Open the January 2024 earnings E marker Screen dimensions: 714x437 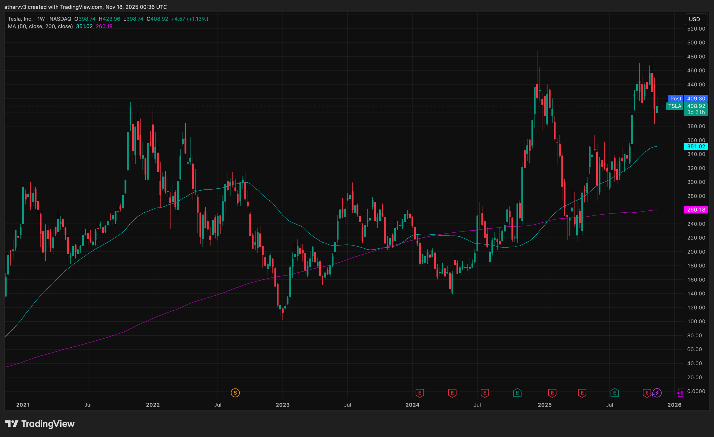tap(420, 393)
